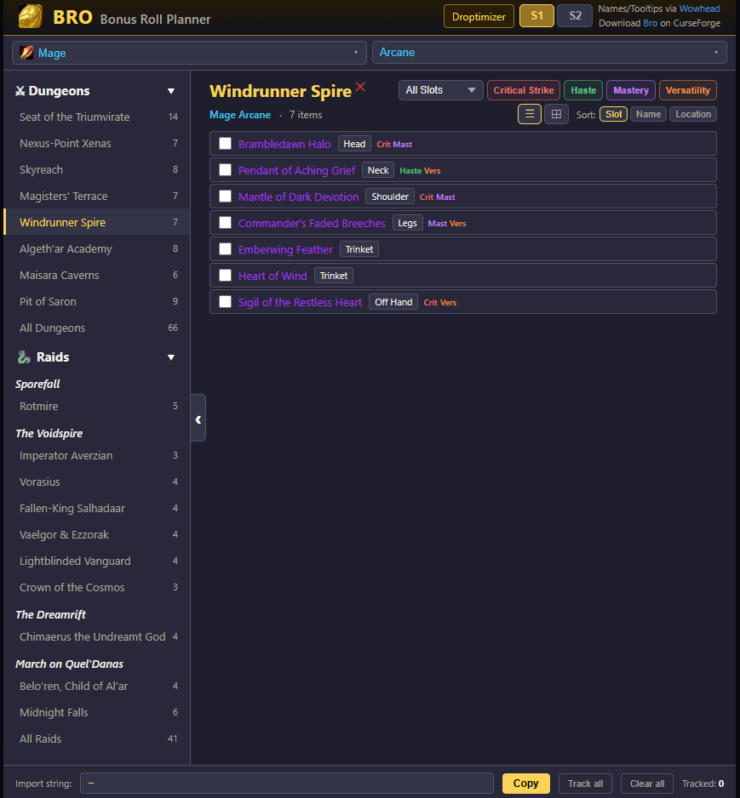
Task: Check the Emberwing Feather checkbox
Action: pos(225,249)
